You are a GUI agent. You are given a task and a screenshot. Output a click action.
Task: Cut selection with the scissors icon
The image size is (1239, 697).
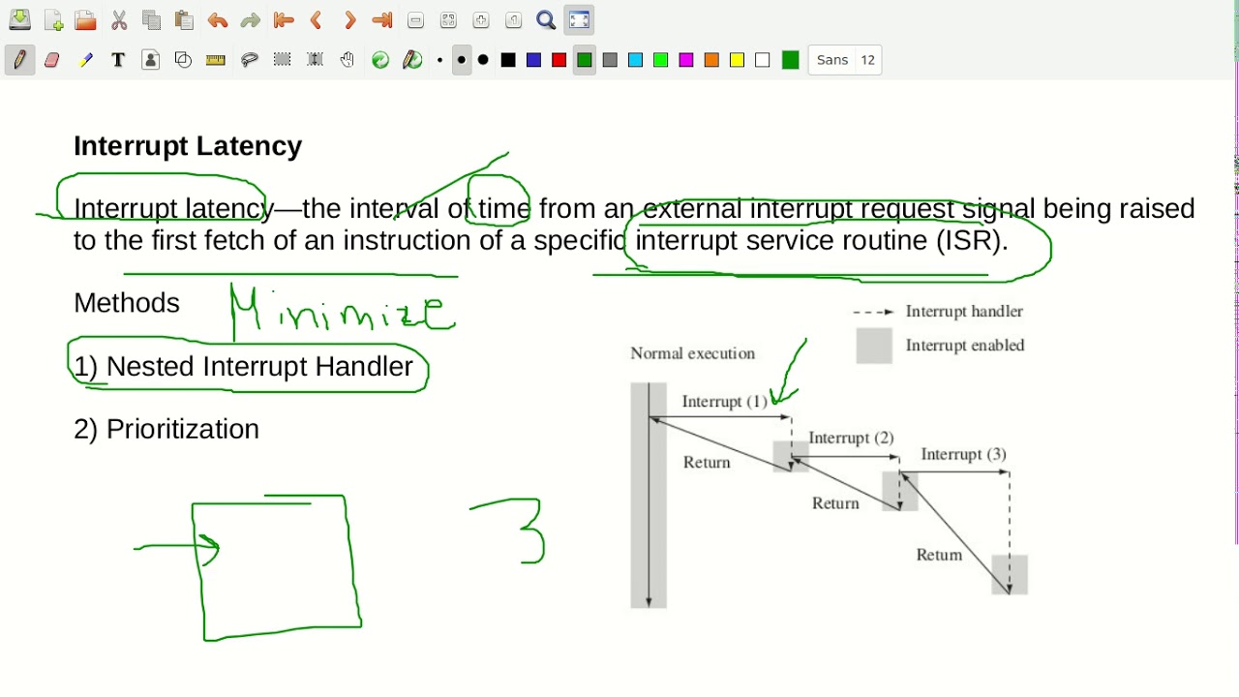[x=119, y=20]
